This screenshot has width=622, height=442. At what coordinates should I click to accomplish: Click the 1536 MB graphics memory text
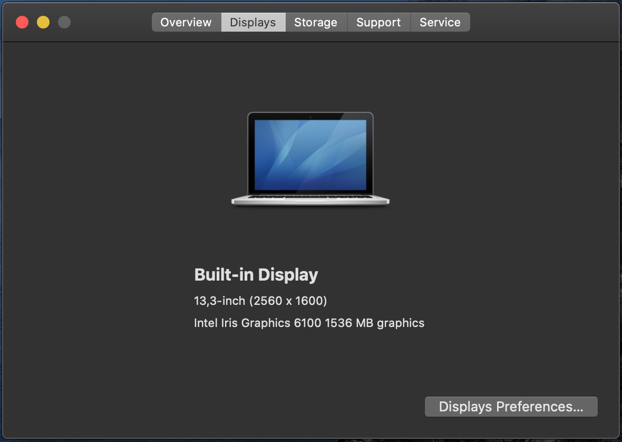click(x=374, y=323)
